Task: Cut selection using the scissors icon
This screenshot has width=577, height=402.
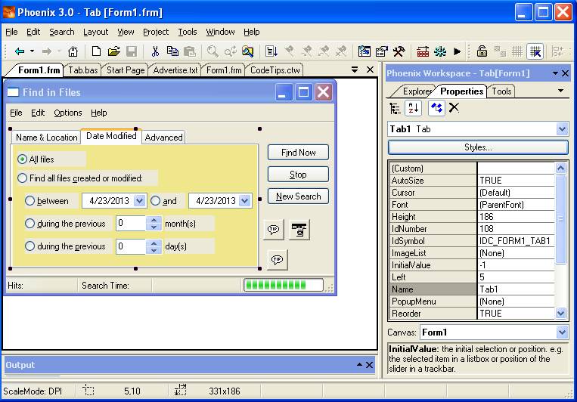Action: click(155, 51)
